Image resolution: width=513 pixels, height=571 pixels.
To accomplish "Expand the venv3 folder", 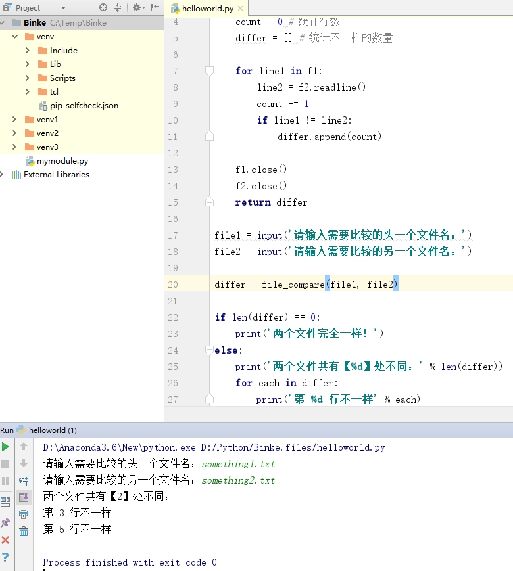I will [14, 147].
